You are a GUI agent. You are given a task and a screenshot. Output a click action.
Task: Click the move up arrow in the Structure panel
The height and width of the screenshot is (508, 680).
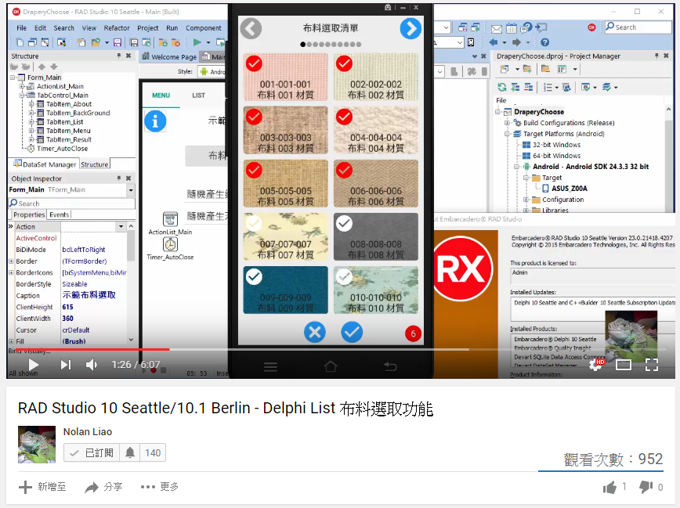point(42,67)
